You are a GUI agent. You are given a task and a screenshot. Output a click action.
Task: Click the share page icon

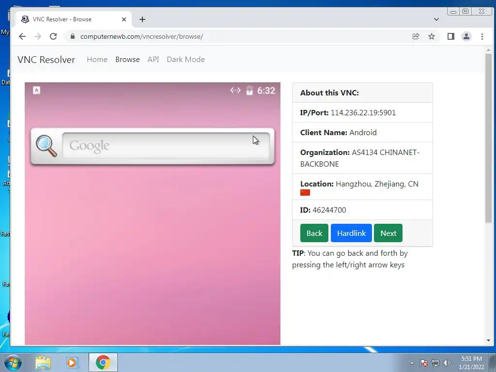tap(416, 36)
